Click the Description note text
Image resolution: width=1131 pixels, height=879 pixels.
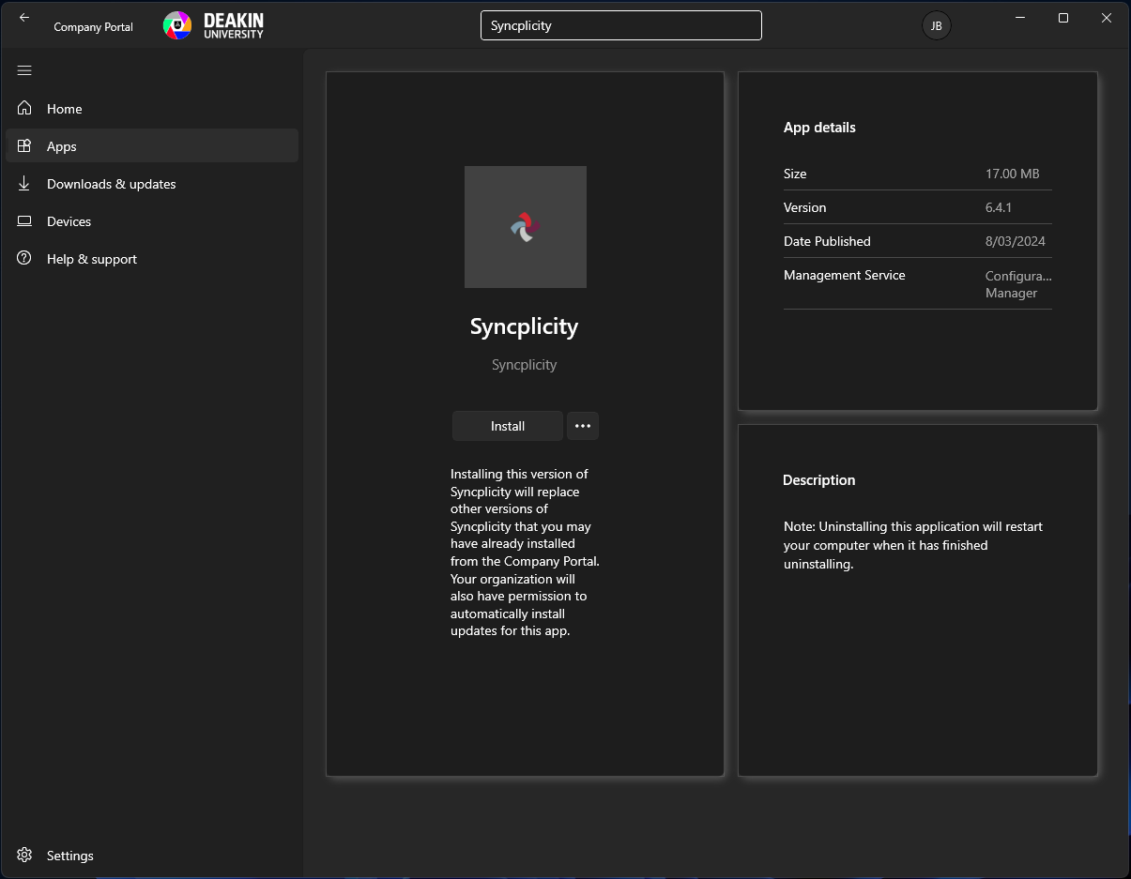pos(912,545)
